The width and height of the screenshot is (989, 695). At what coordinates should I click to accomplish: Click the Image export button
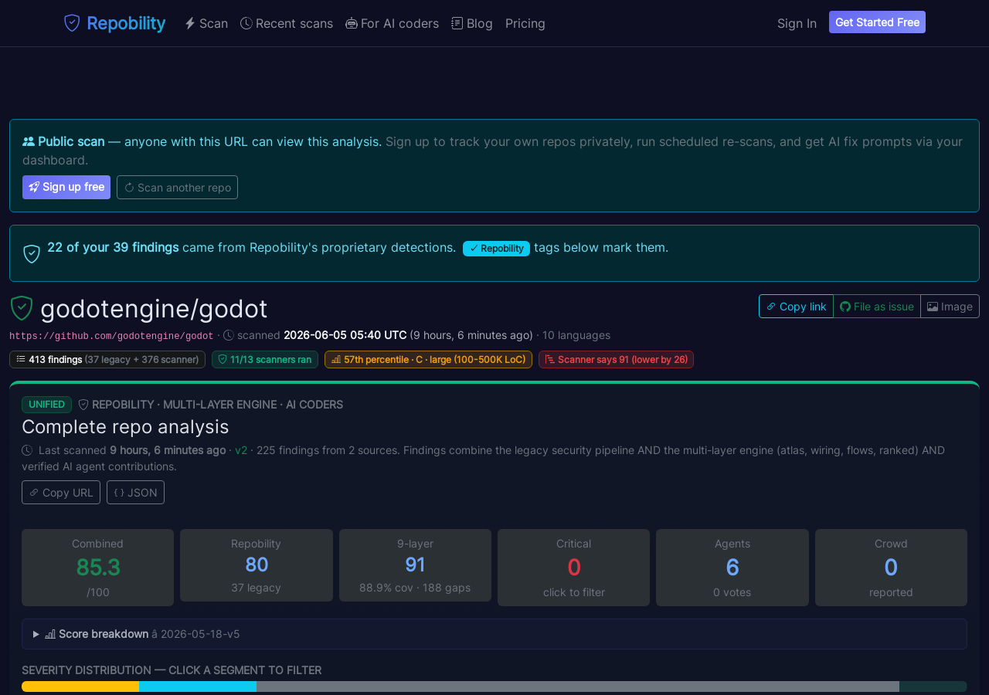950,307
